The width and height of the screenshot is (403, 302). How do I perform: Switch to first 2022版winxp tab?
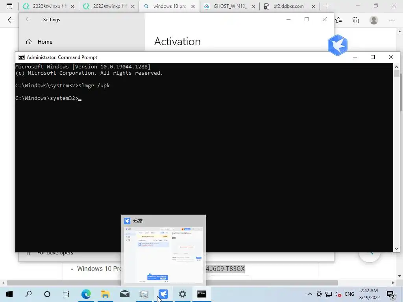48,6
